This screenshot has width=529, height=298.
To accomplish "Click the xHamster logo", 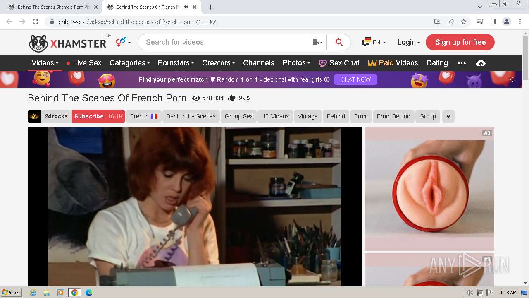I will (x=67, y=43).
